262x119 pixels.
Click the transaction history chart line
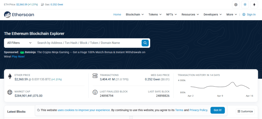pos(220,85)
